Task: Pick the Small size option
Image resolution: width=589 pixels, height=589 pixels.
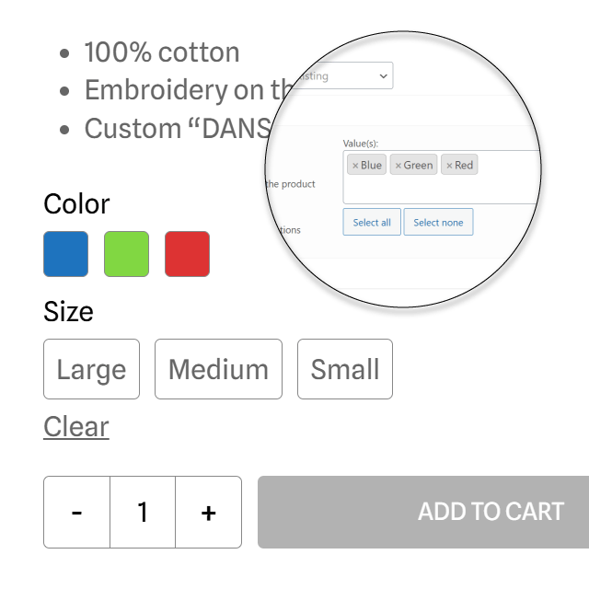Action: [x=345, y=369]
